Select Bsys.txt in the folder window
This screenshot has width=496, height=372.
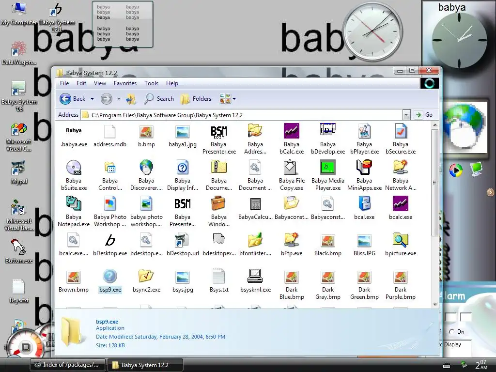tap(219, 276)
